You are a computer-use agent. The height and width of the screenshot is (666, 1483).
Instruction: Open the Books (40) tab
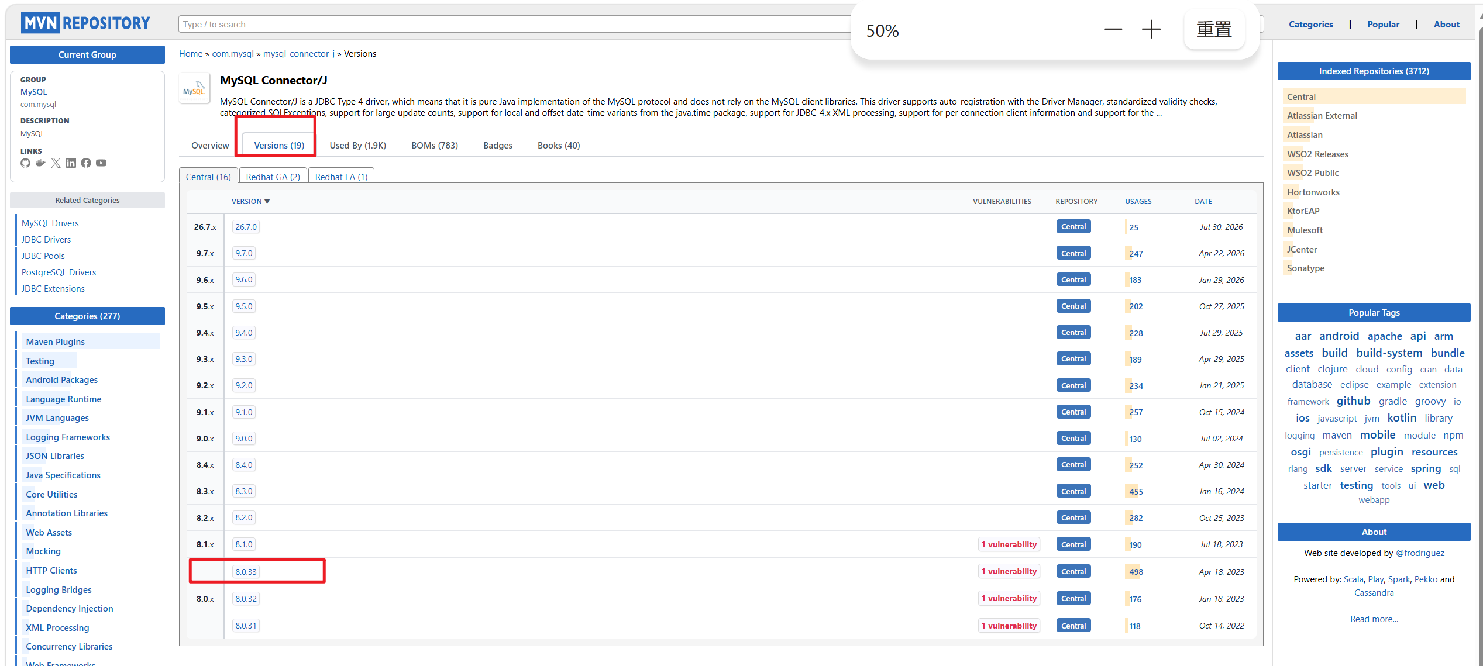point(559,145)
